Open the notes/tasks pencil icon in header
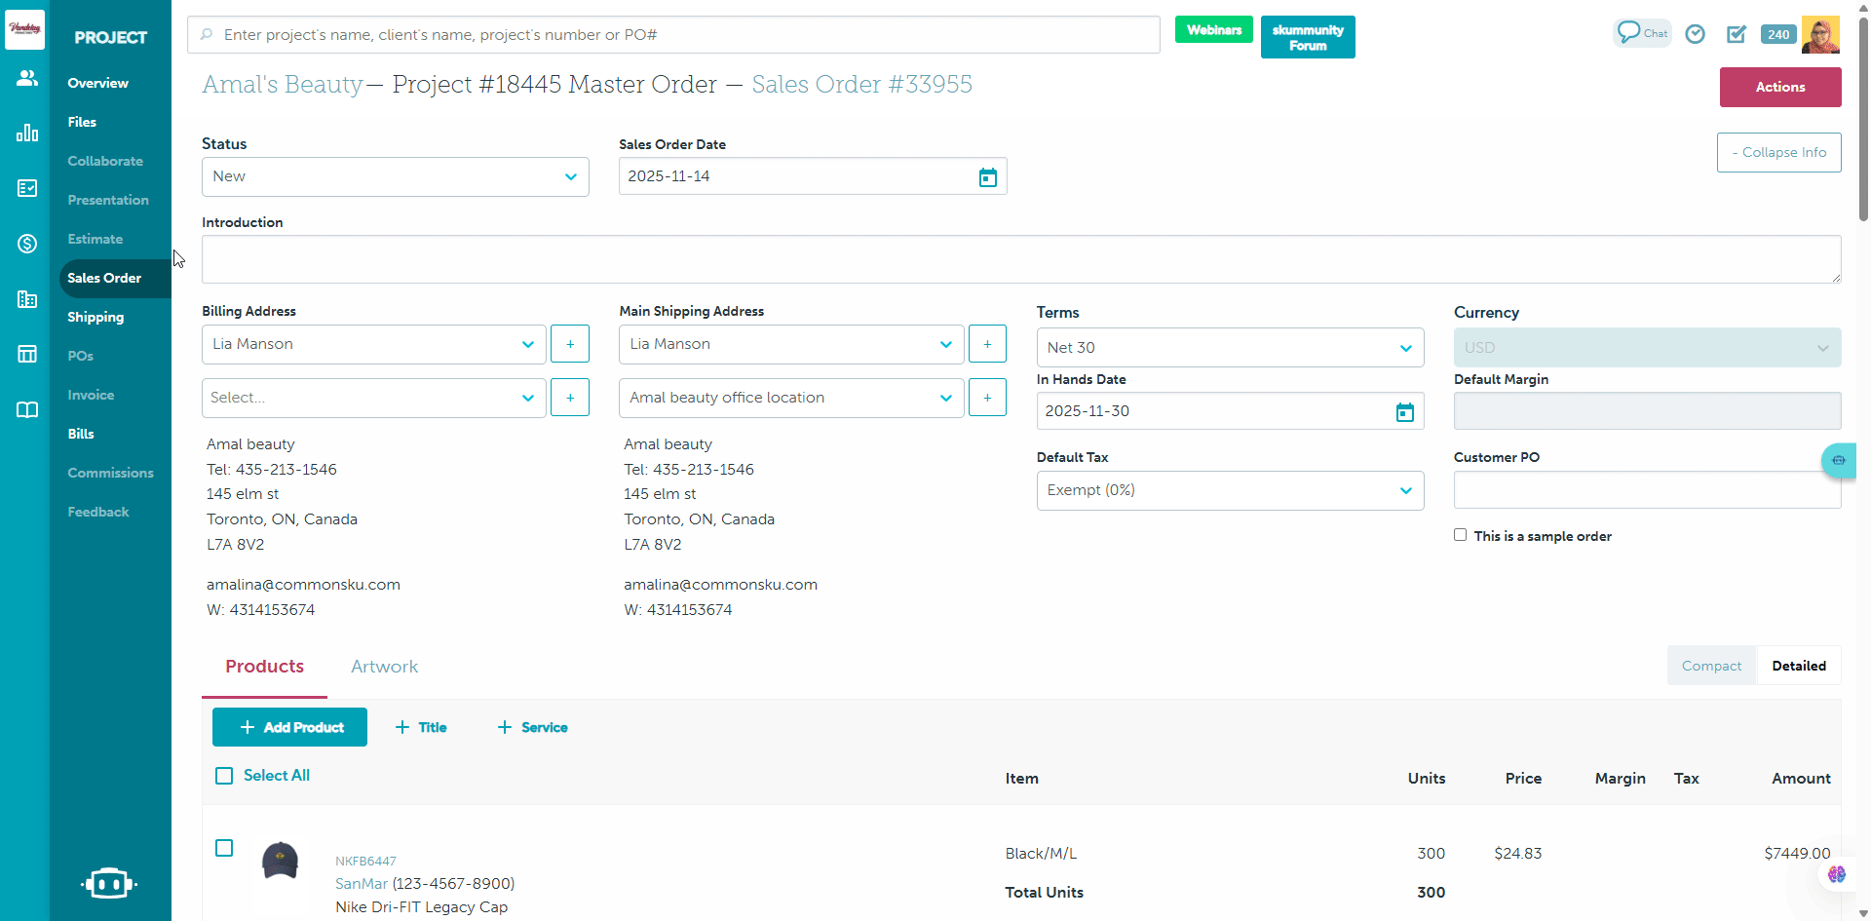The height and width of the screenshot is (921, 1871). (x=1736, y=34)
